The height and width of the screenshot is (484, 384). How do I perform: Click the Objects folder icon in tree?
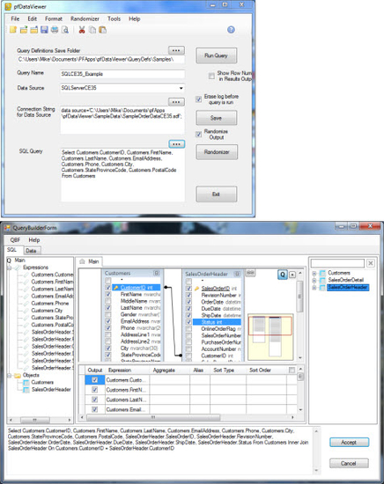pyautogui.click(x=18, y=376)
